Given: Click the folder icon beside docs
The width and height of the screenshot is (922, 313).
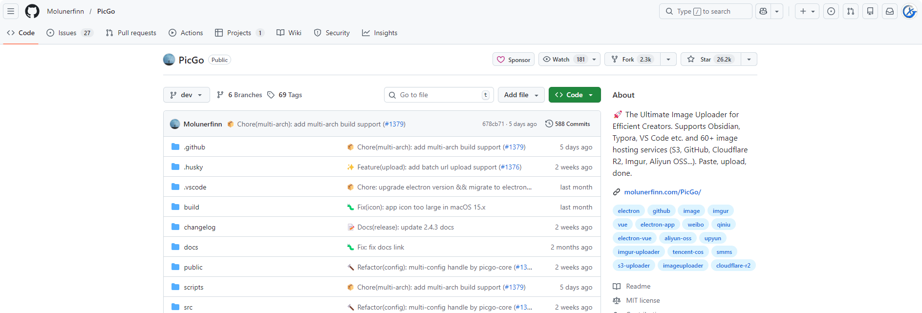Looking at the screenshot, I should click(175, 247).
